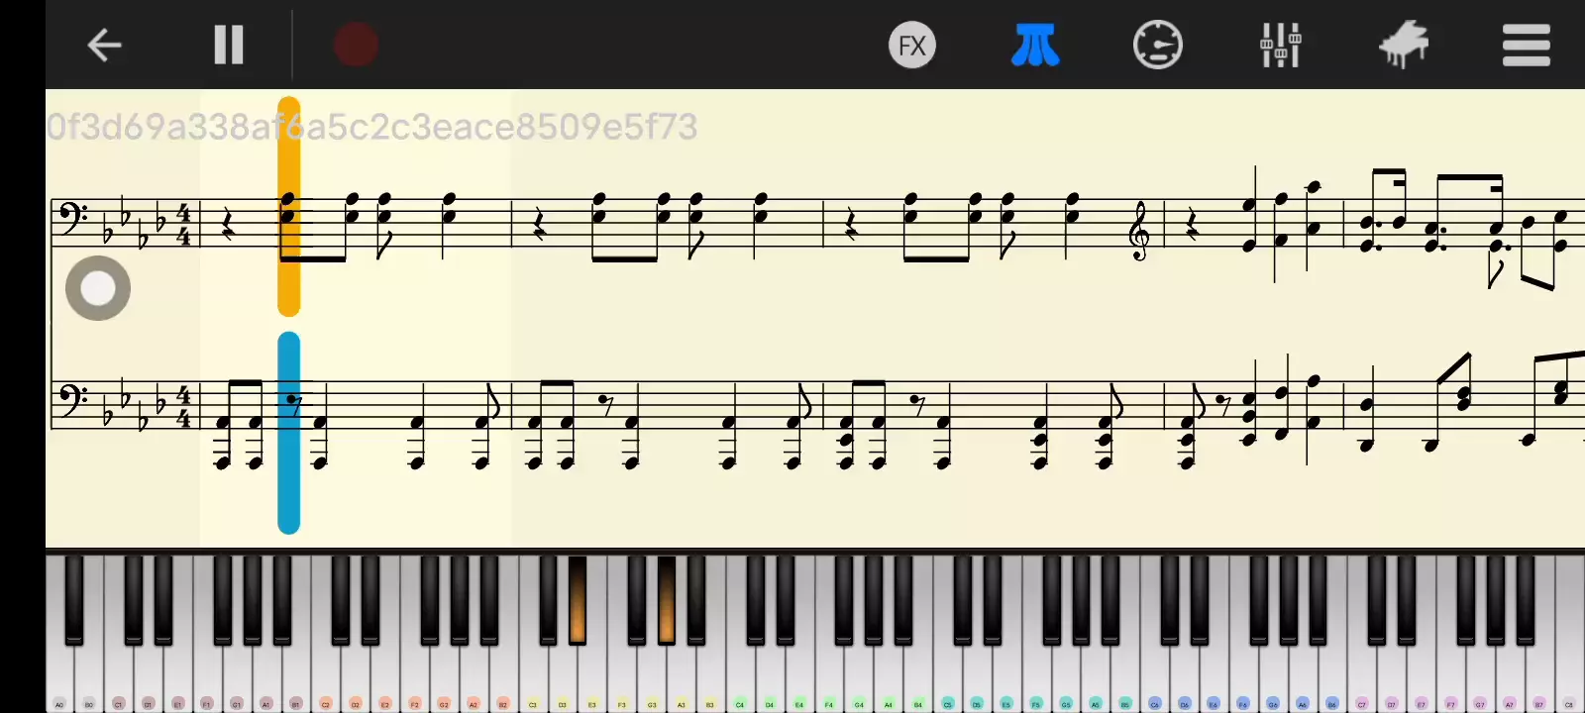
Task: Open the FX effects panel
Action: [x=912, y=46]
